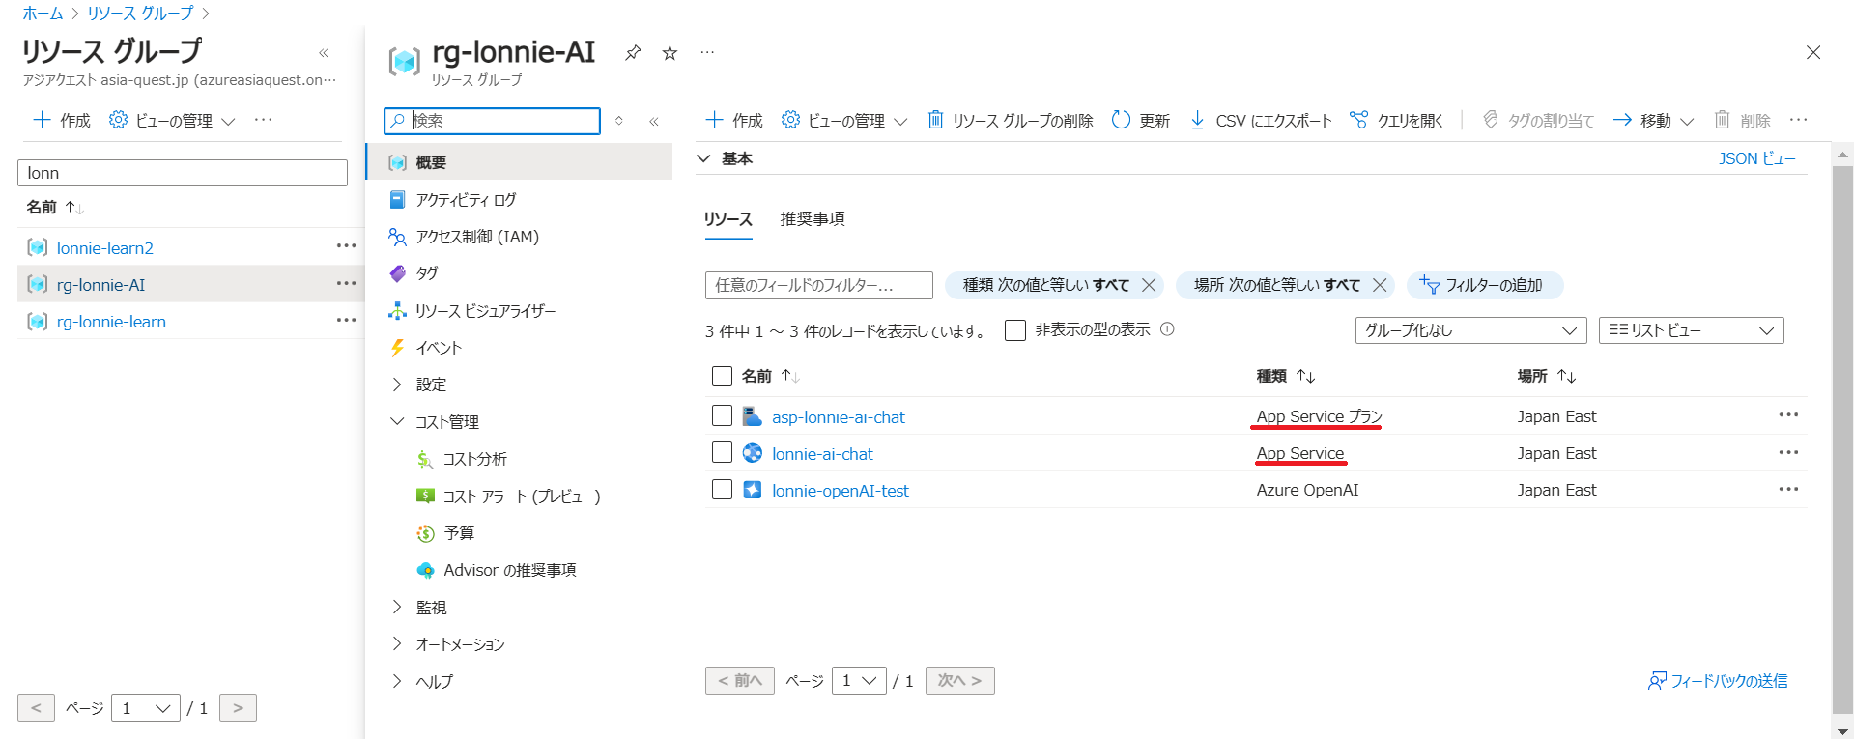Expand the ヘルプ section

click(421, 682)
